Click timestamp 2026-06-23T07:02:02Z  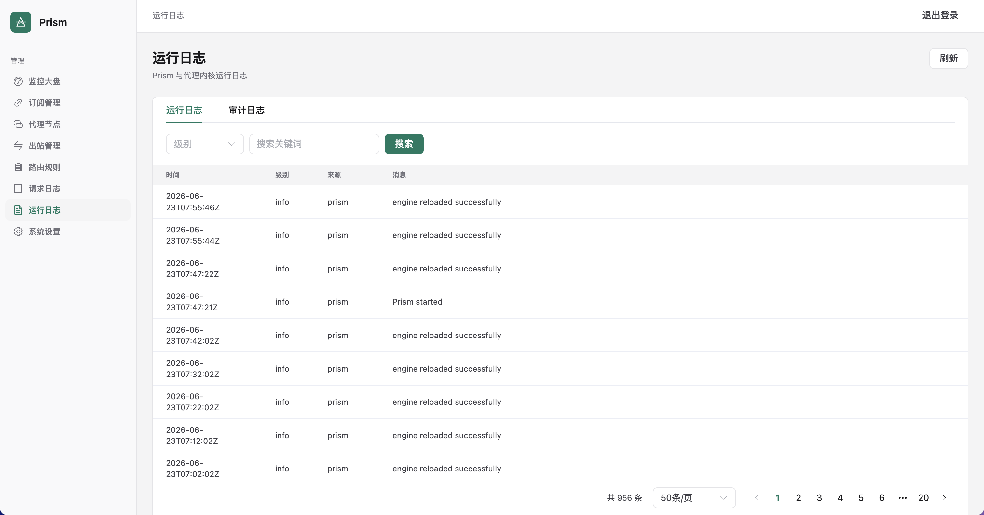coord(193,469)
